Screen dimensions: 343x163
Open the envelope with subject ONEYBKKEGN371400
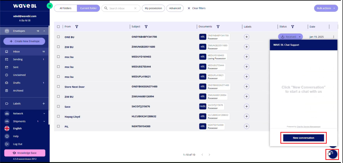145,87
